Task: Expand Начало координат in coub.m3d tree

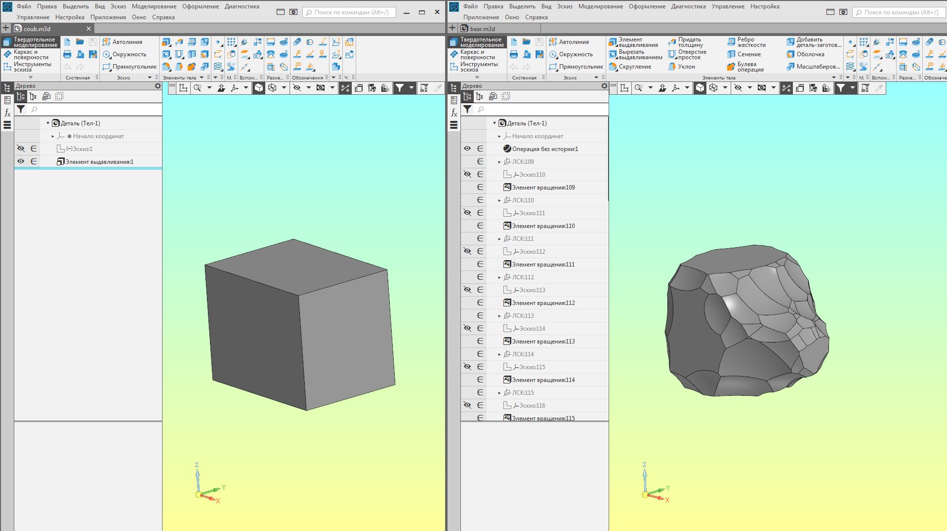Action: [53, 136]
